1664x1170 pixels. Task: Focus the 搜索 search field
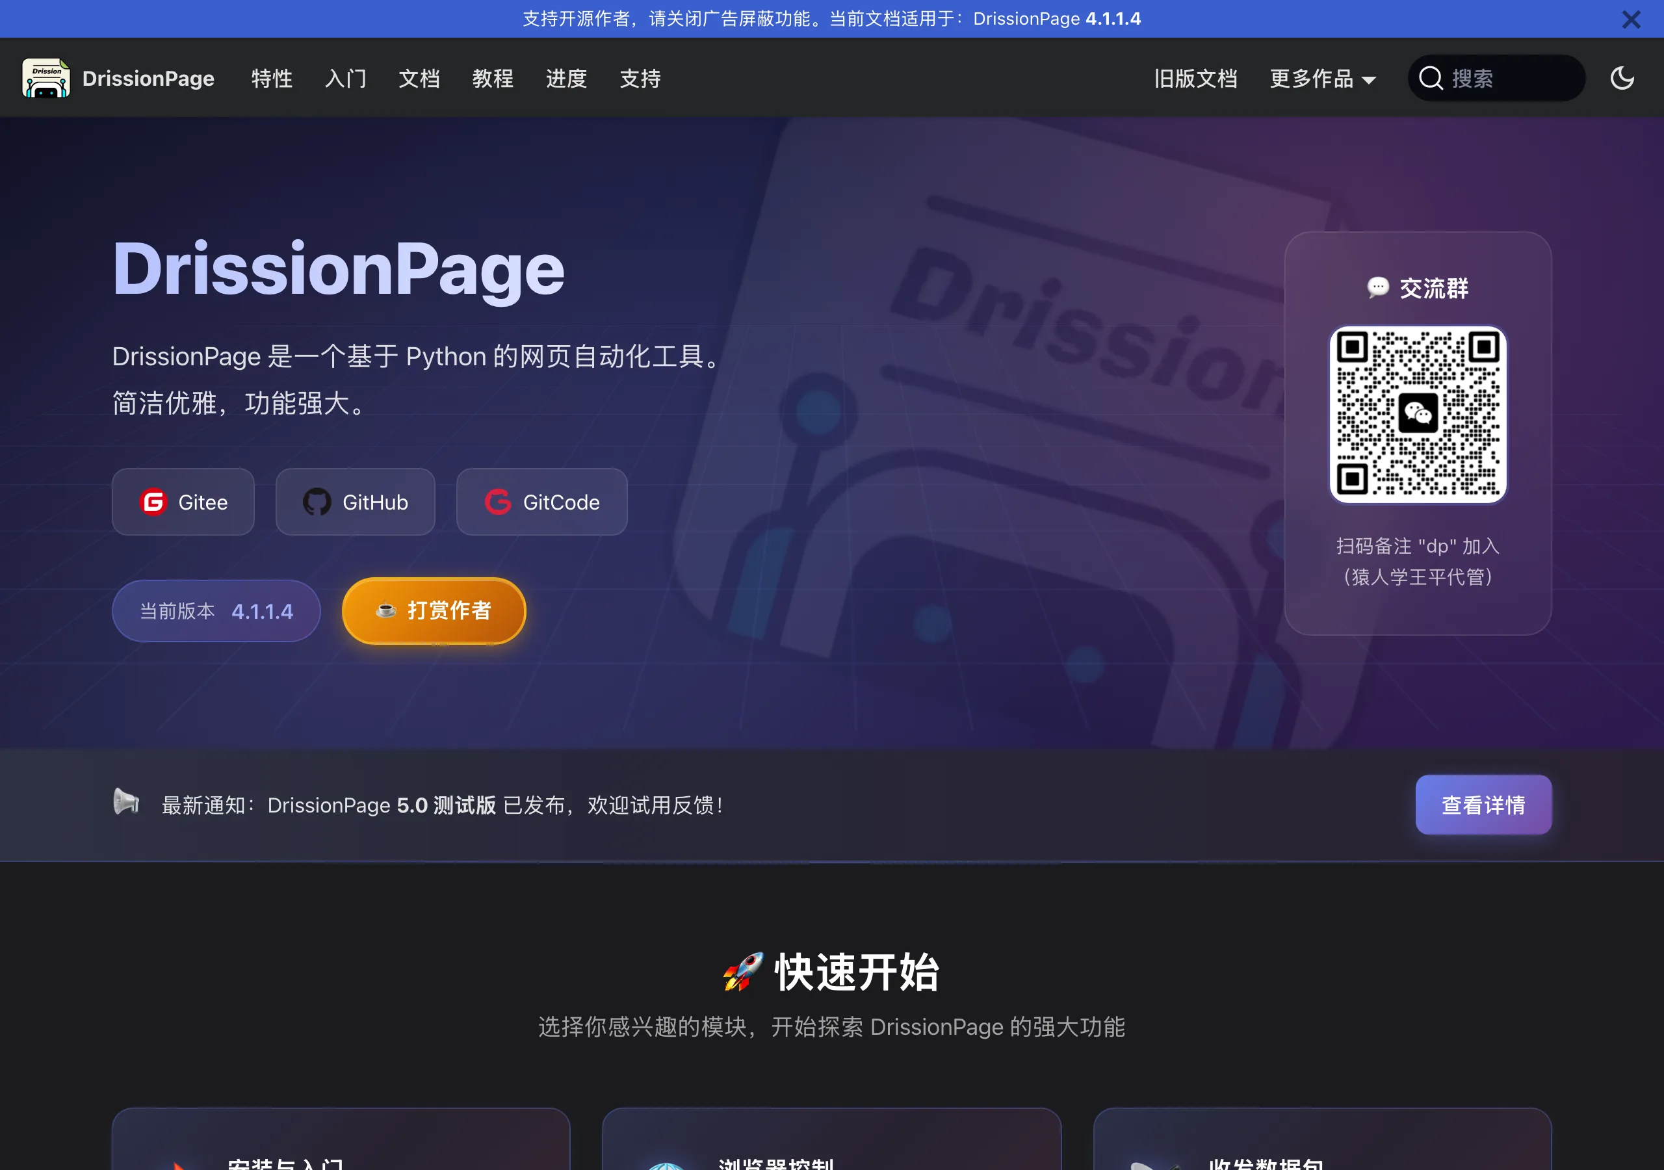pyautogui.click(x=1496, y=78)
